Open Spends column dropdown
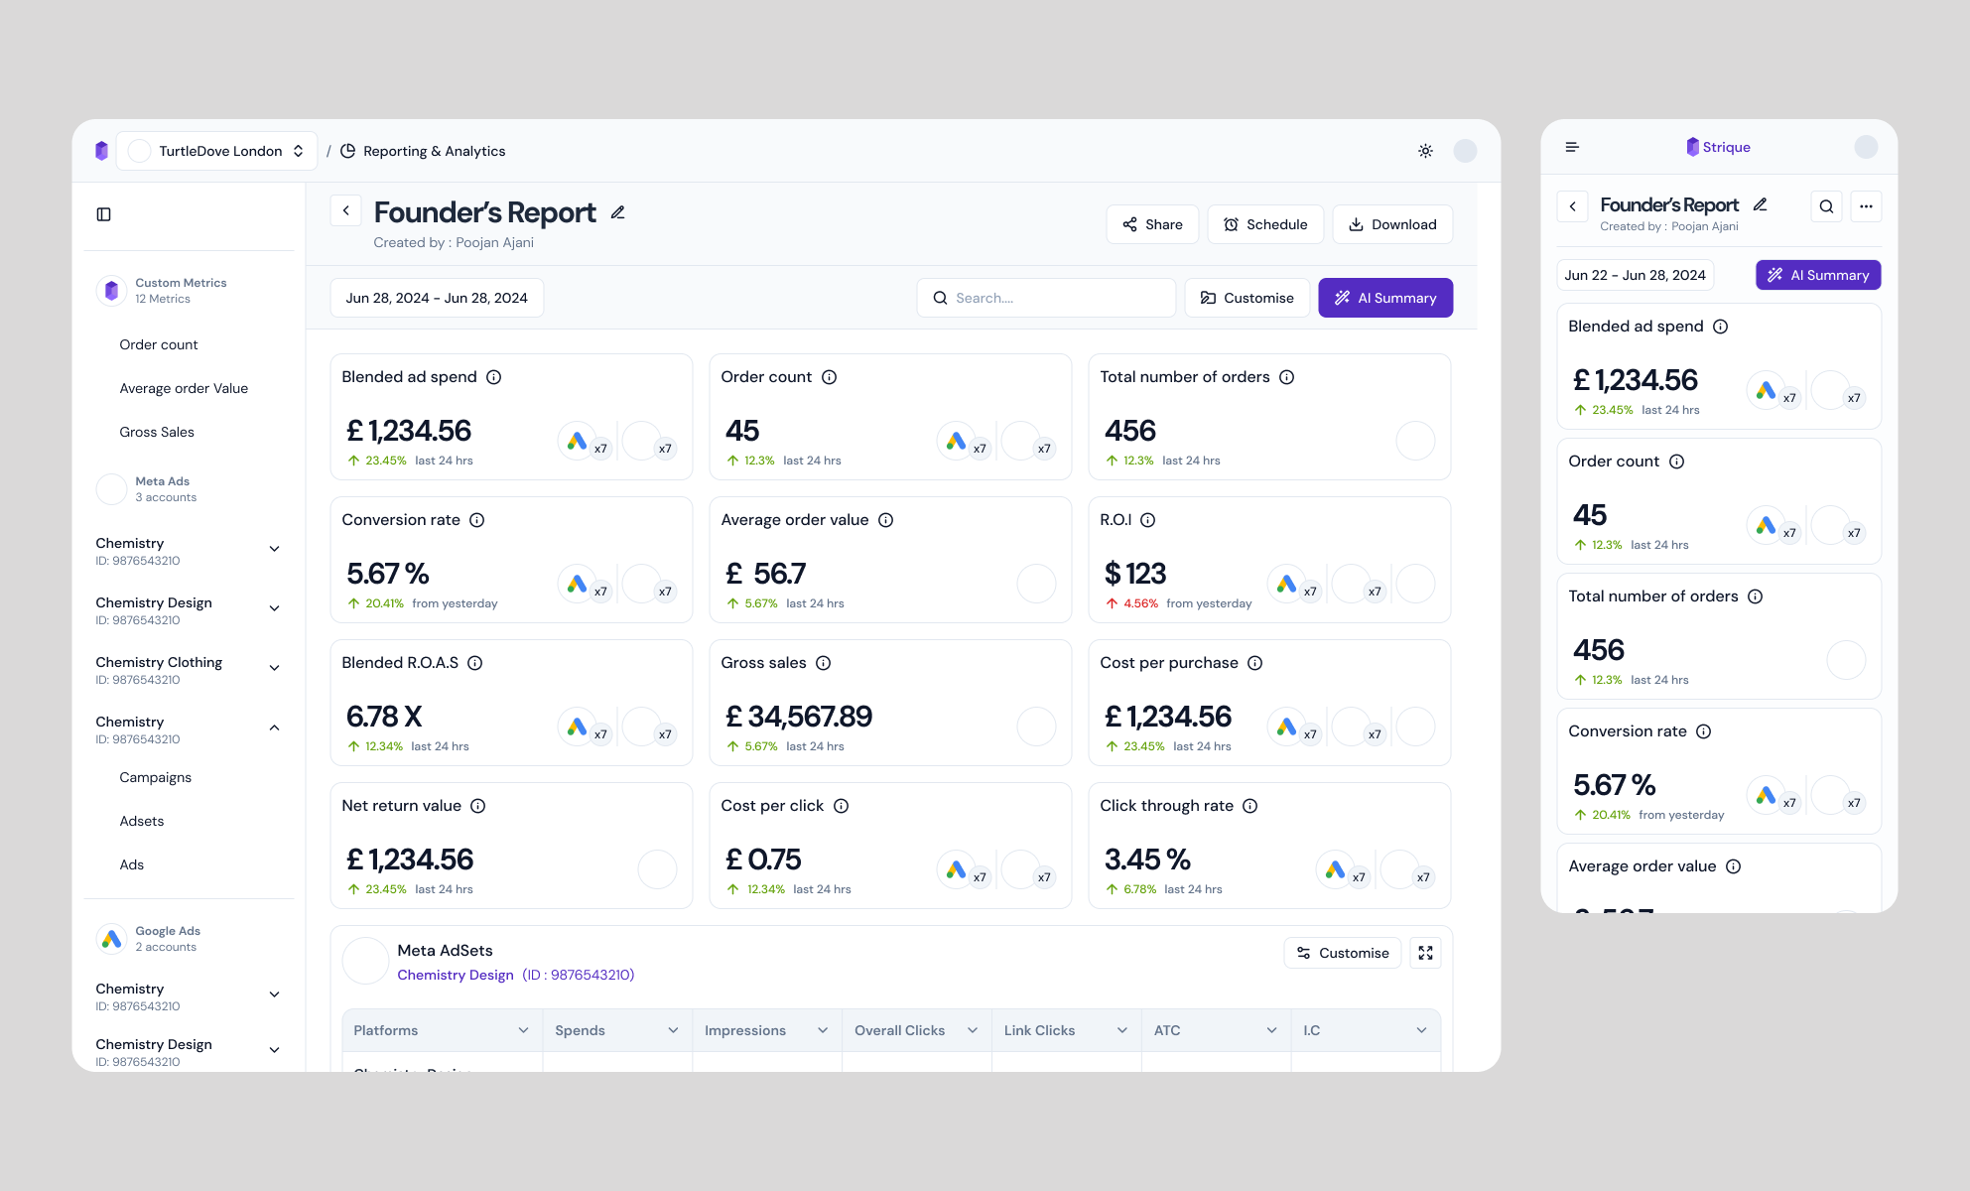 click(x=673, y=1030)
